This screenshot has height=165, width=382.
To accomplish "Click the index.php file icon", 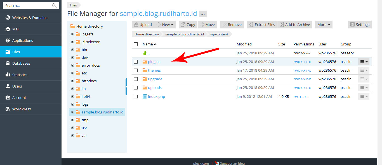I will coord(145,96).
